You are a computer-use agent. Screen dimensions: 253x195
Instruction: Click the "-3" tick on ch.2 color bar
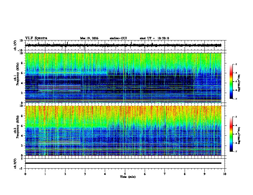tap(236, 117)
